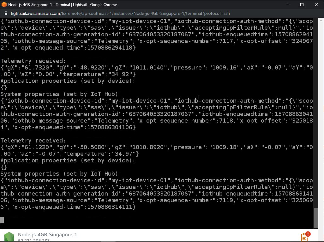This screenshot has height=242, width=324.
Task: Click the line with x-opt-enqueued-time 1570886314111
Action: (68, 207)
